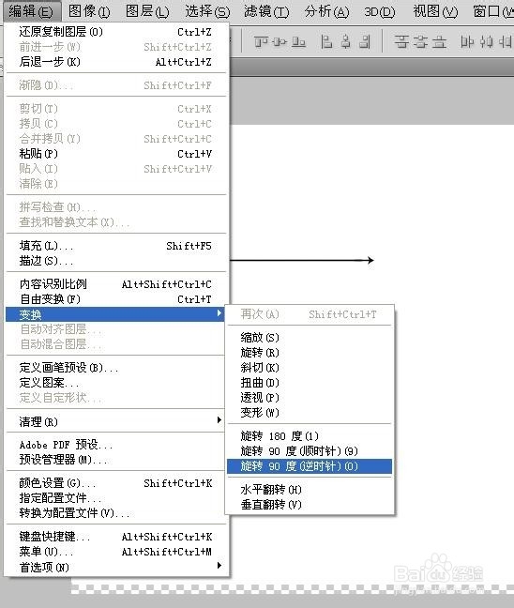Select 后退一步(K) step backward
Viewport: 514px width, 608px height.
pyautogui.click(x=115, y=62)
